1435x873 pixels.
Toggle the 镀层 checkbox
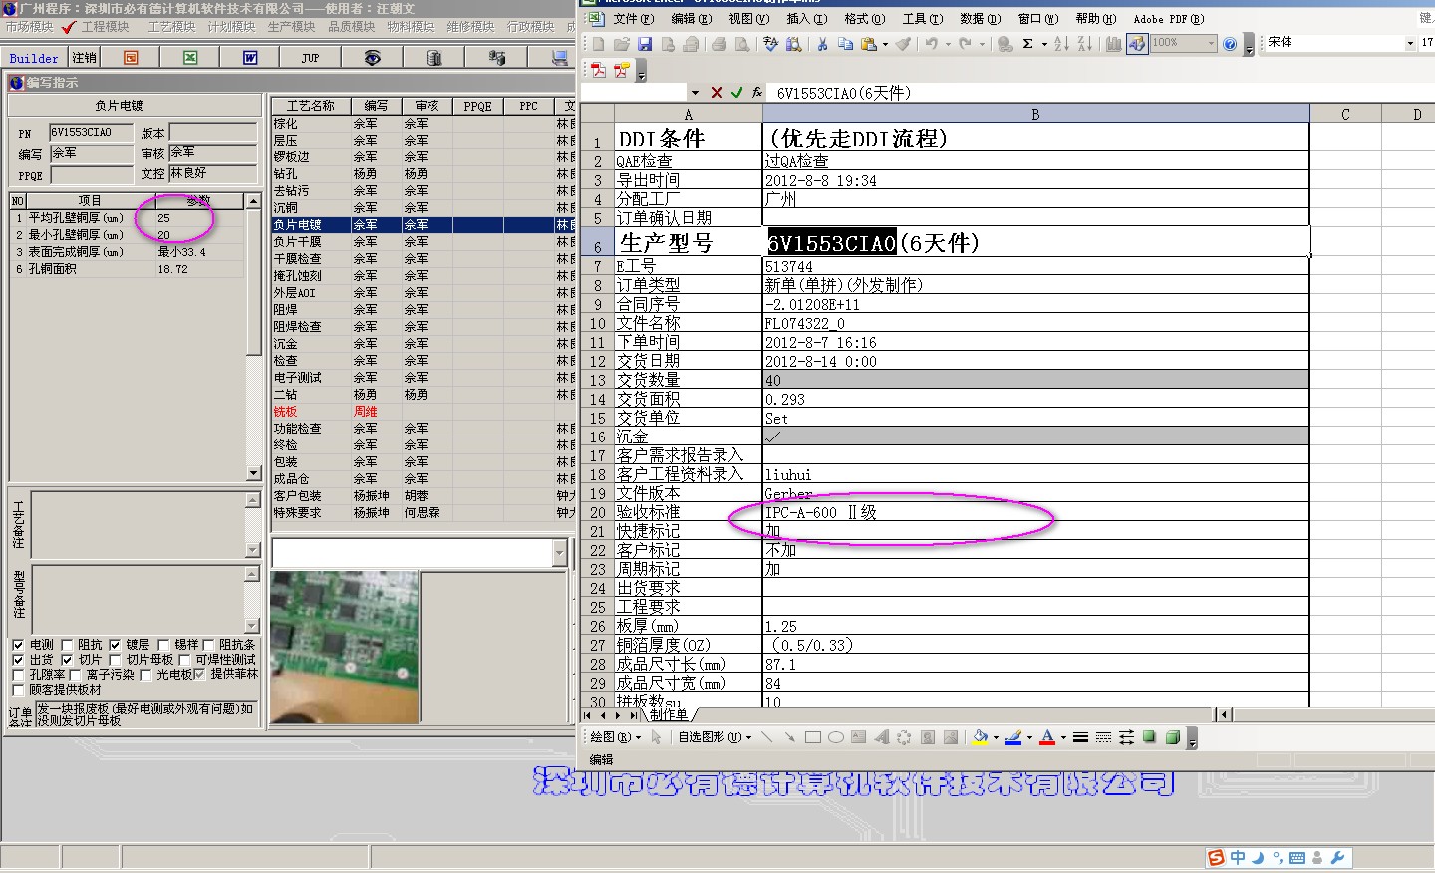[x=115, y=645]
